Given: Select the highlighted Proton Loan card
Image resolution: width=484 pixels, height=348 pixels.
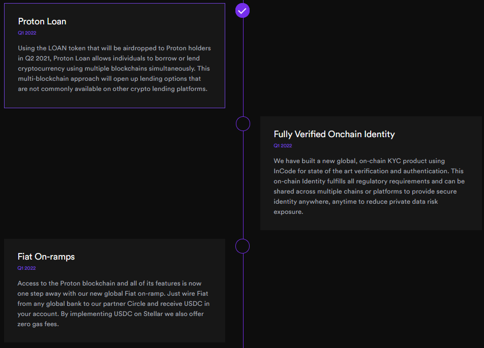Looking at the screenshot, I should (x=114, y=55).
